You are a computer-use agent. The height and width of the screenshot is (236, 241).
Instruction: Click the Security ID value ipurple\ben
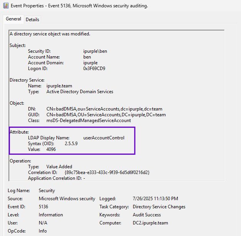[x=95, y=51]
